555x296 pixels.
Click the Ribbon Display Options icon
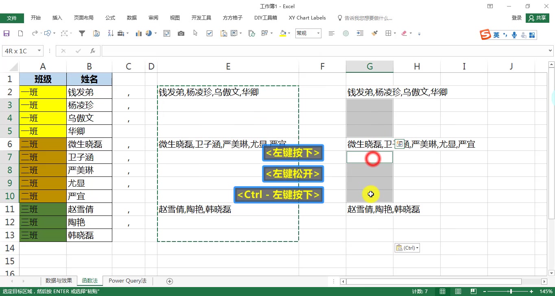[x=490, y=6]
